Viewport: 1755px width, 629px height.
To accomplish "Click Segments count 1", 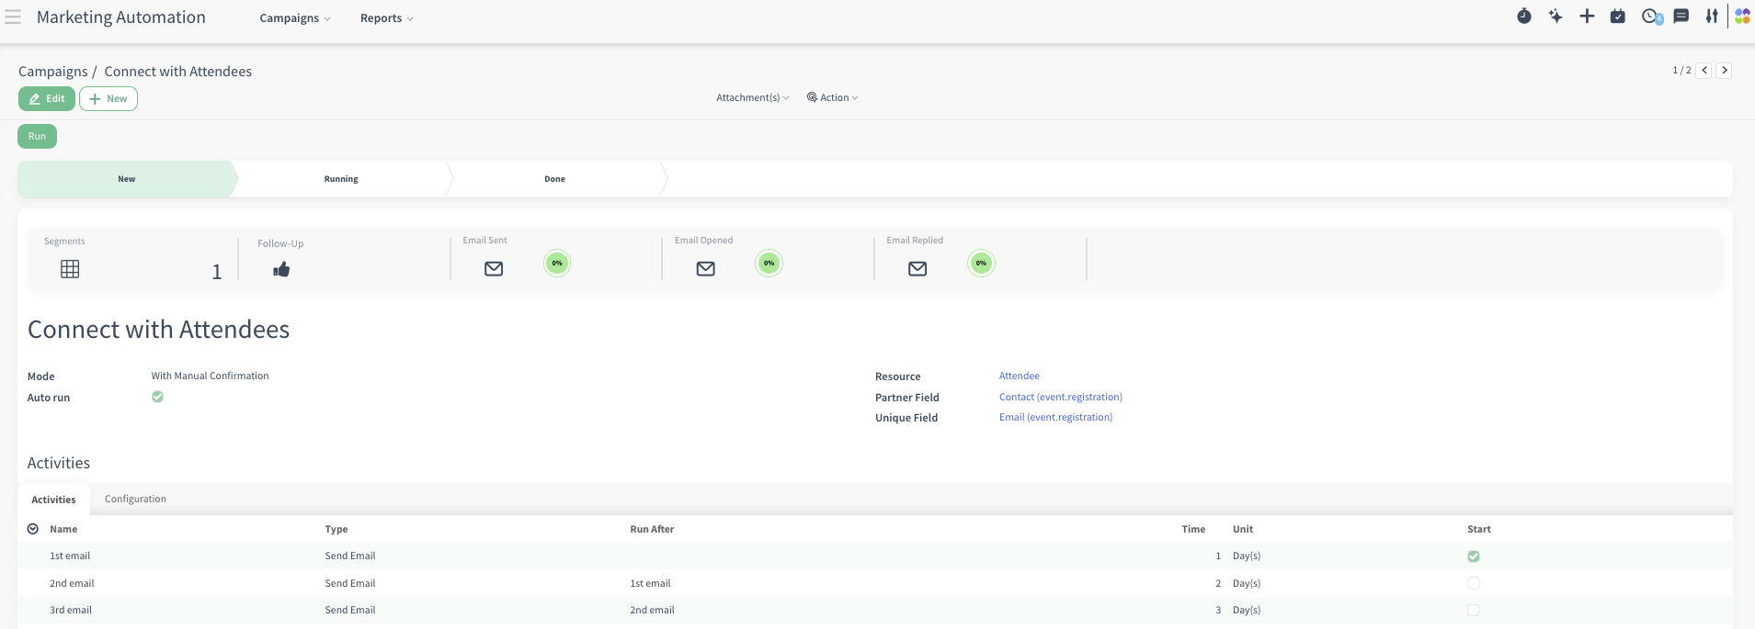I will (217, 272).
